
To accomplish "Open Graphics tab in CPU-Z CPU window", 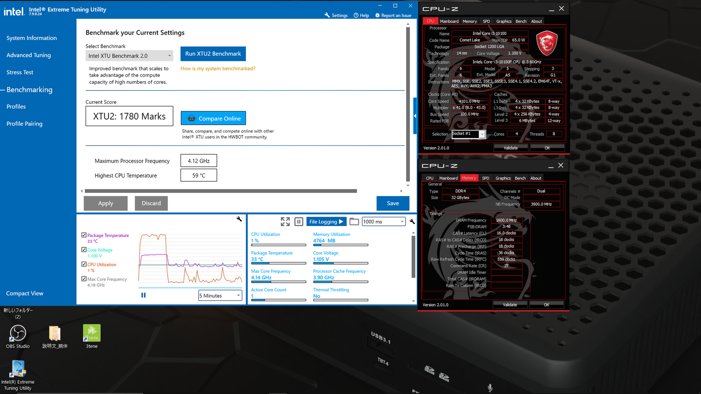I will [x=504, y=21].
